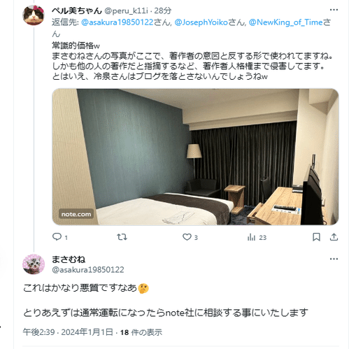
Task: Open more options for ペル美ちゃん tweet
Action: point(334,10)
